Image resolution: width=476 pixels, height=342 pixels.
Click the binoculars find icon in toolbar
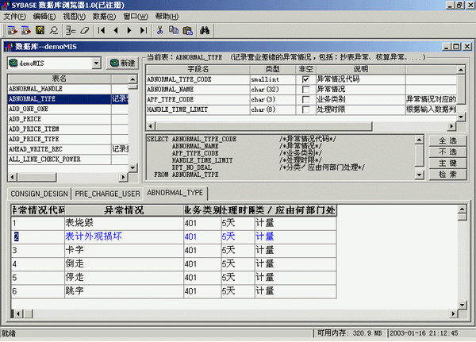tap(204, 30)
